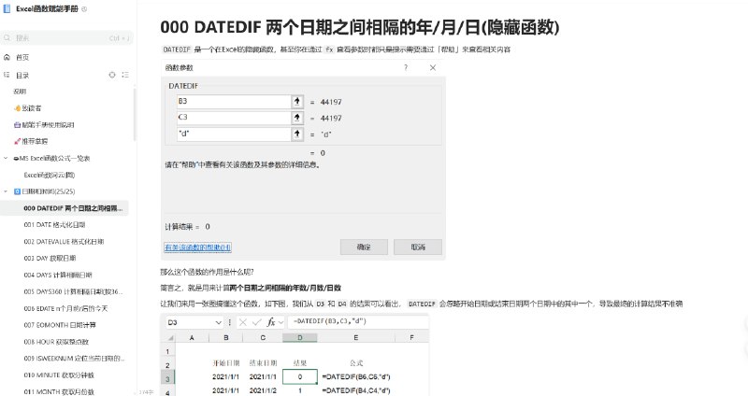748x396 pixels.
Task: Open 002 DATEVALUE 格式化日期
Action: click(64, 242)
